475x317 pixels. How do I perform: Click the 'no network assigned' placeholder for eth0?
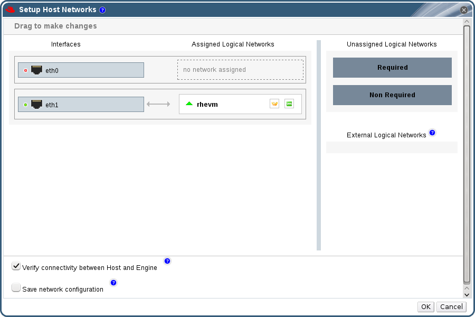(x=240, y=69)
